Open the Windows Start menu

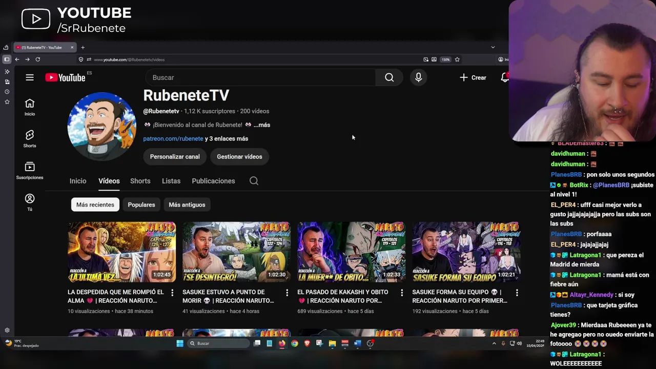(180, 343)
